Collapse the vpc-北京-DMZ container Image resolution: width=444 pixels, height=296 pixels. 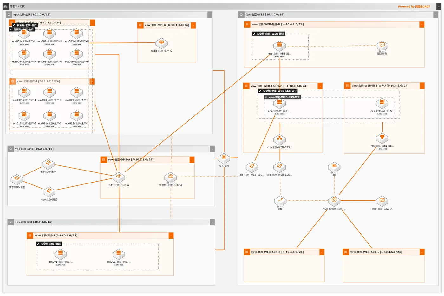(212, 149)
